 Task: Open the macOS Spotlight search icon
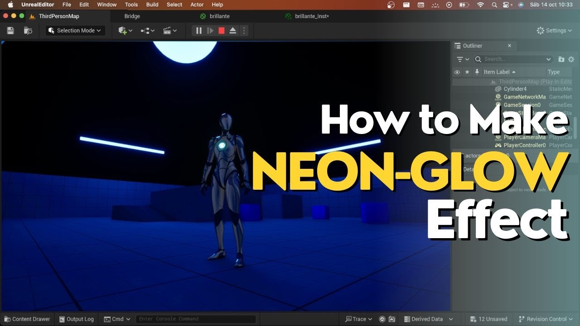tap(494, 5)
